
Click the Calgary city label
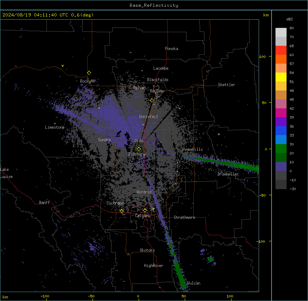(x=143, y=216)
